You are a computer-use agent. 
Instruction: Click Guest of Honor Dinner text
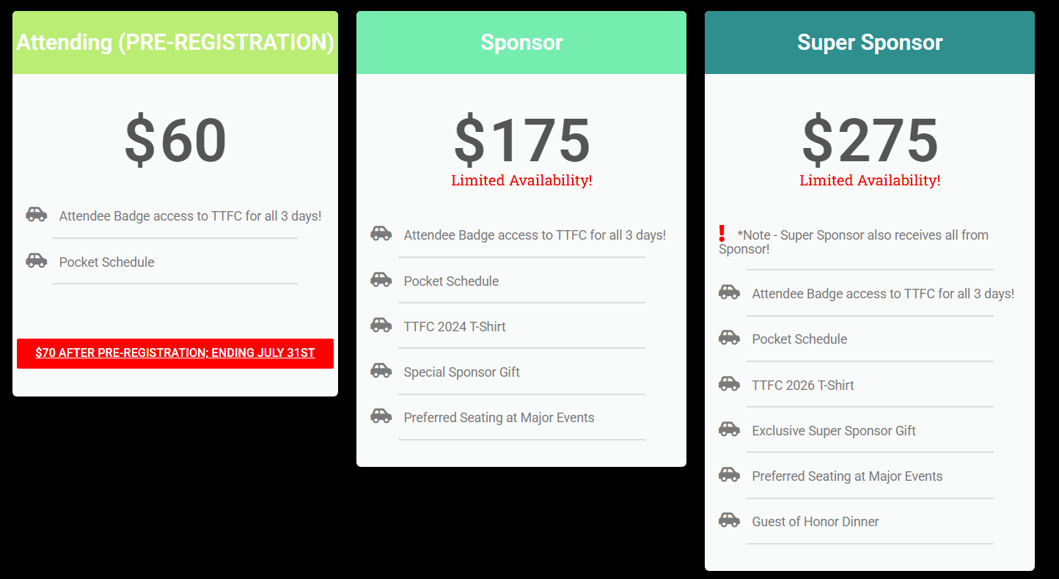pos(815,522)
